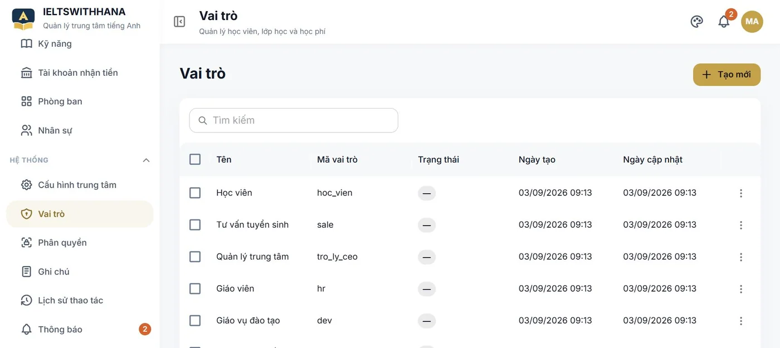Collapse the HỆ THỐNG section chevron
Viewport: 780px width, 348px height.
[x=146, y=160]
